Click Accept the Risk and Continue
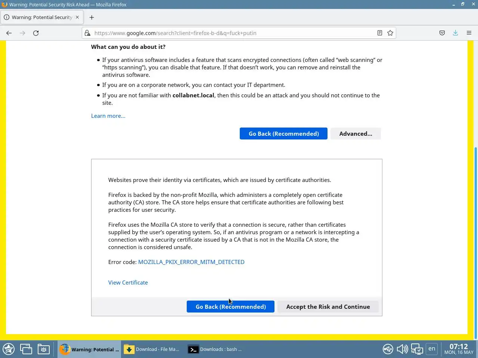The width and height of the screenshot is (478, 358). pyautogui.click(x=328, y=307)
